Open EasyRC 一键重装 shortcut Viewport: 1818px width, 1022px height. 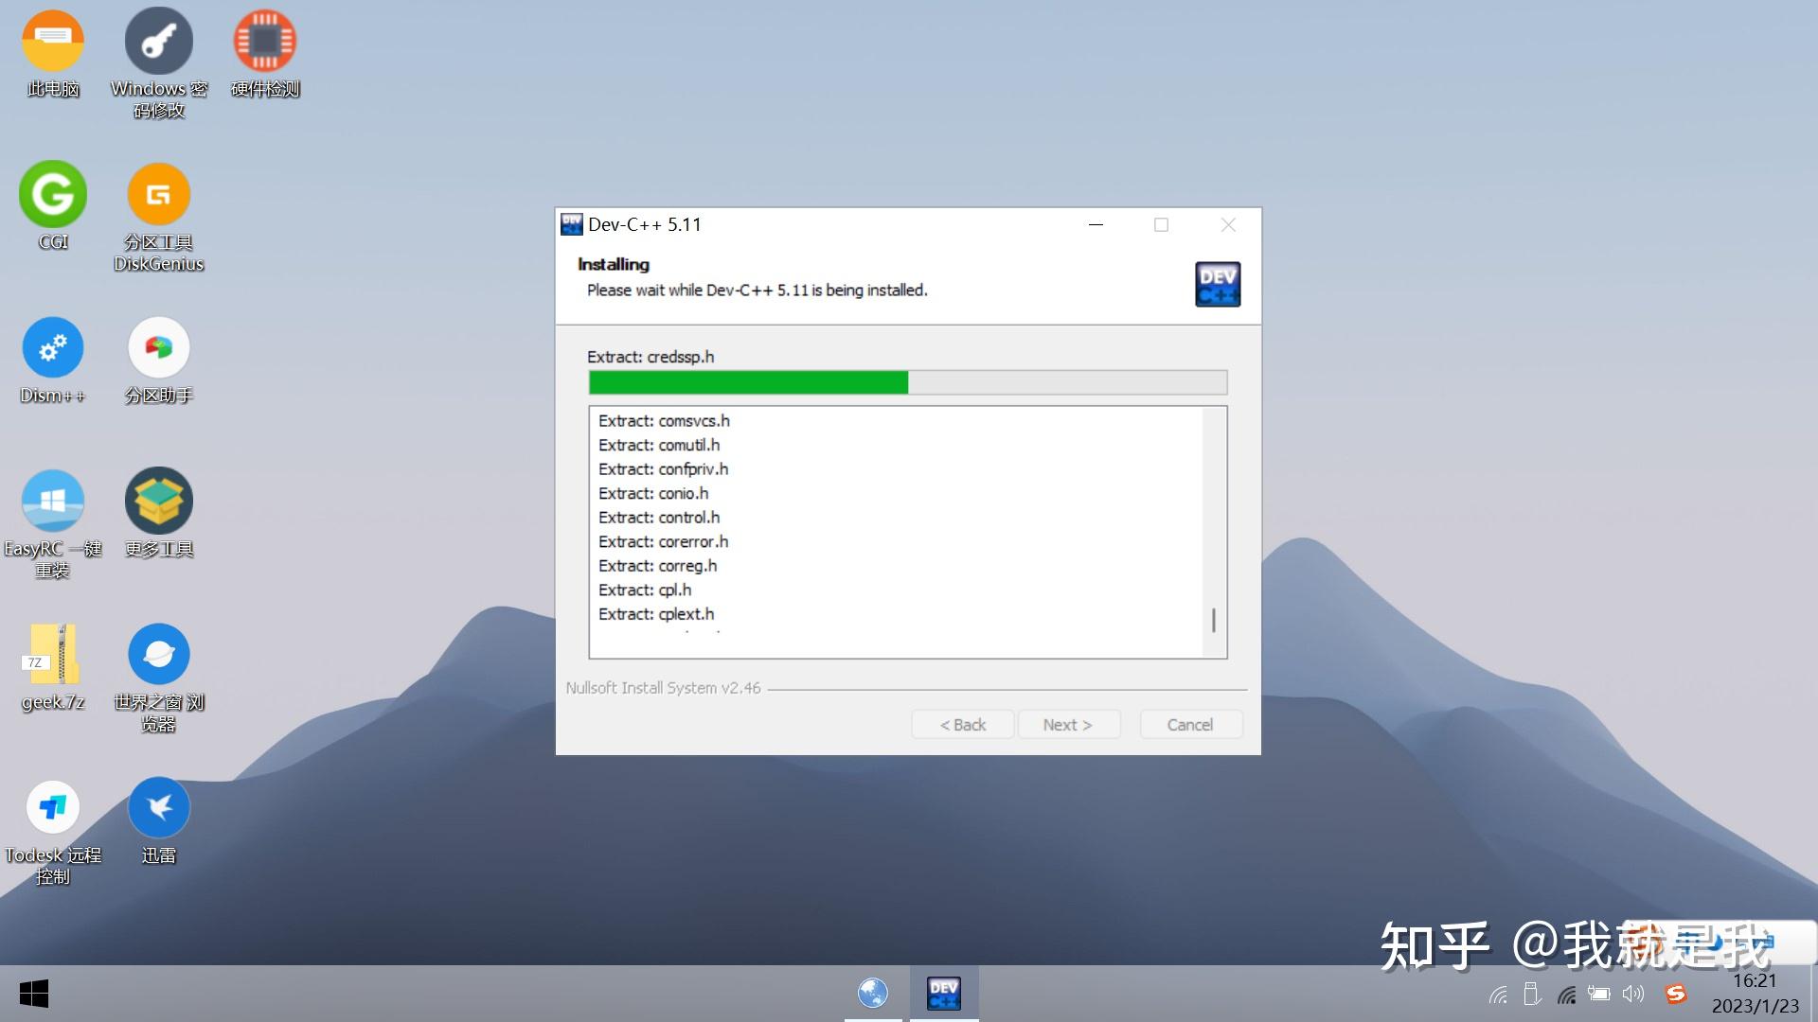[x=53, y=502]
